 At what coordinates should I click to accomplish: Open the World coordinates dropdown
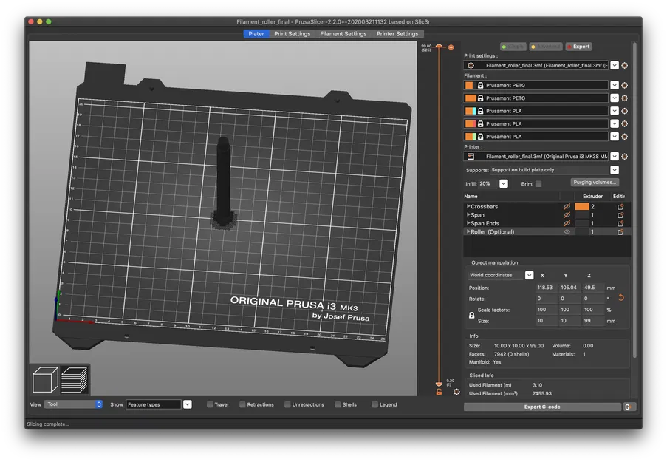click(529, 275)
